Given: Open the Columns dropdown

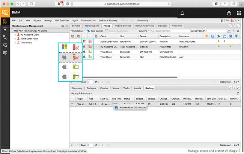Looking at the screenshot, I should tap(144, 31).
